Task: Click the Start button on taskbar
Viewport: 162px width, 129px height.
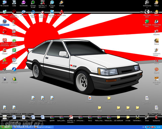Action: tap(6, 127)
